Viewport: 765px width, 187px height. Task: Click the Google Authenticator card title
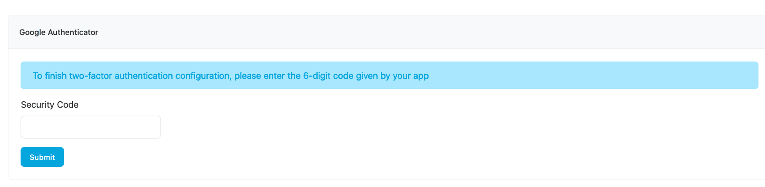(59, 32)
